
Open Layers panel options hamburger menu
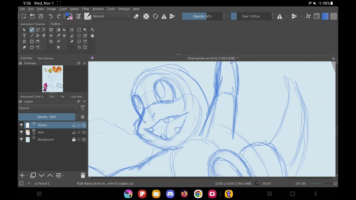click(x=83, y=117)
